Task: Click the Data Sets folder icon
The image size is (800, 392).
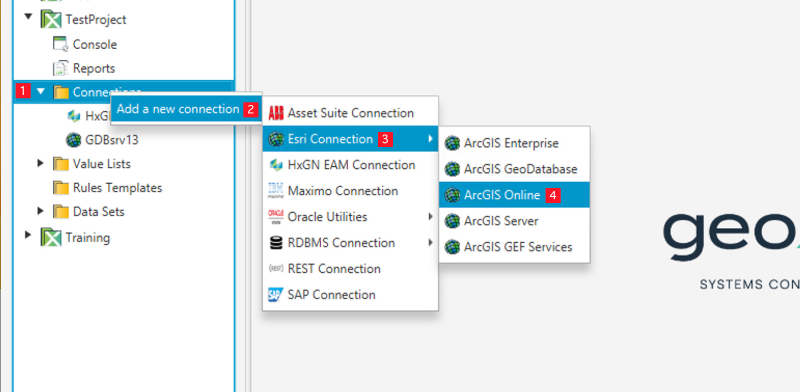Action: tap(61, 212)
